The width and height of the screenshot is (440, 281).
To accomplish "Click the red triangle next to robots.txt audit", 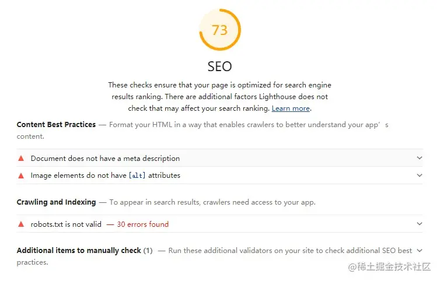I will 21,224.
